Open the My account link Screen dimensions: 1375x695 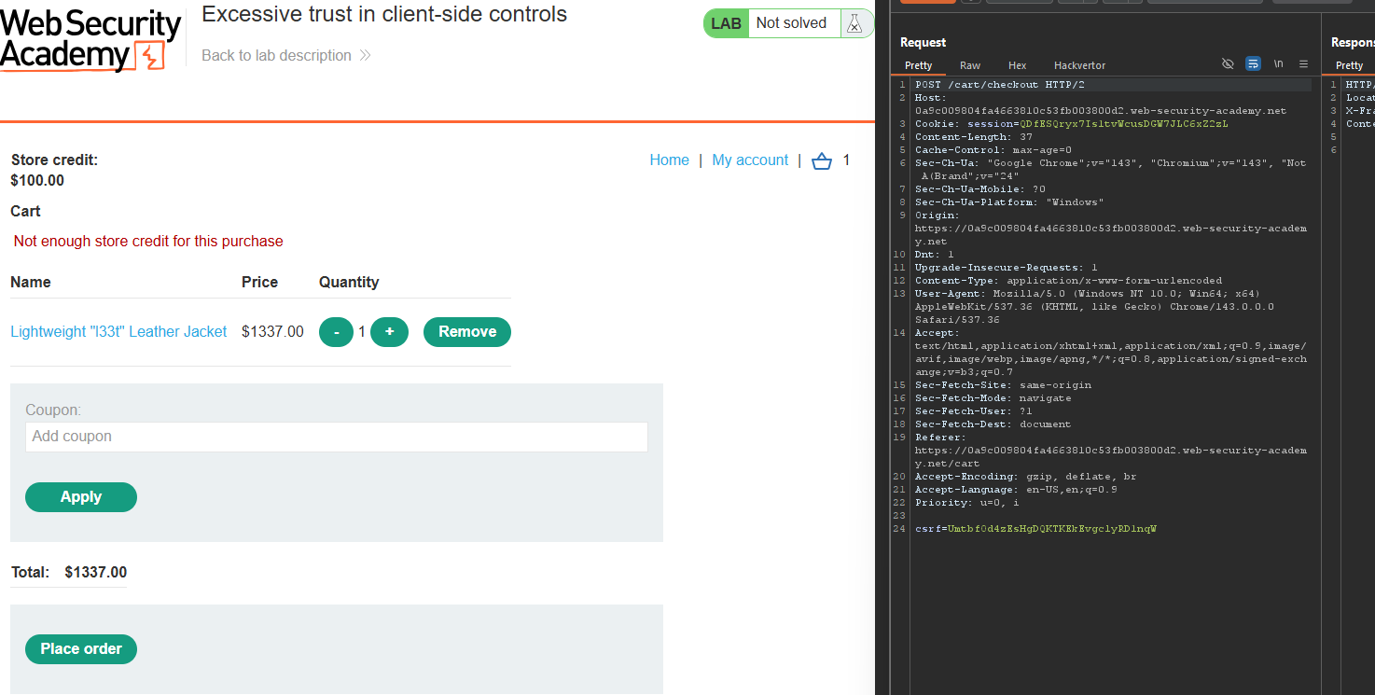point(750,160)
